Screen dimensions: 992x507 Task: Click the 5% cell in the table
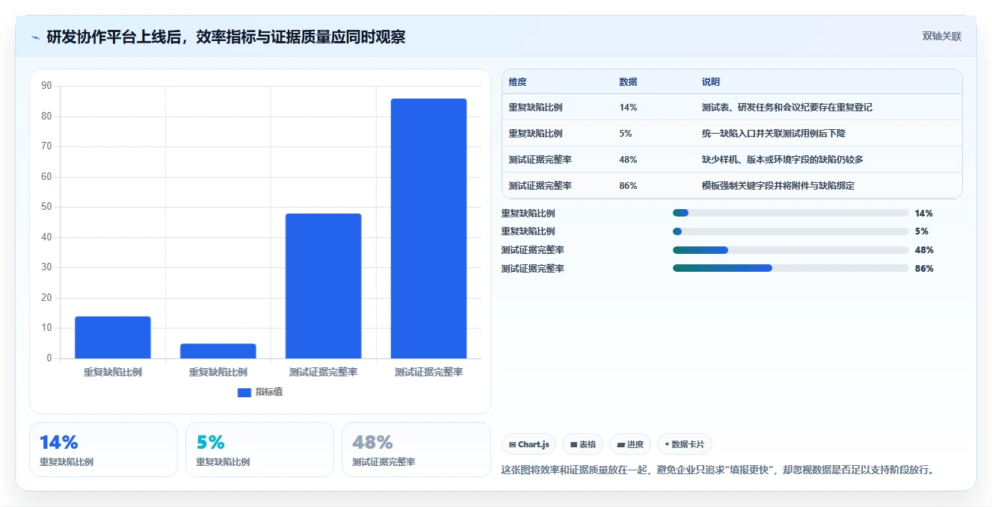pyautogui.click(x=626, y=134)
